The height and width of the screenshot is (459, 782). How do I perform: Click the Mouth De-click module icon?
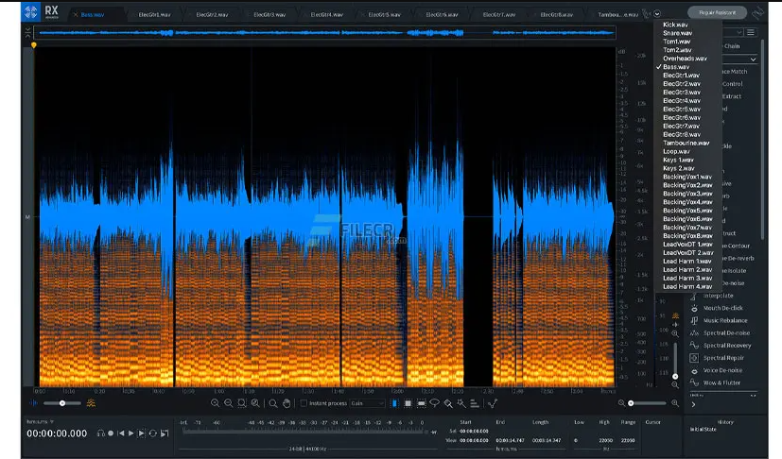[x=694, y=308]
